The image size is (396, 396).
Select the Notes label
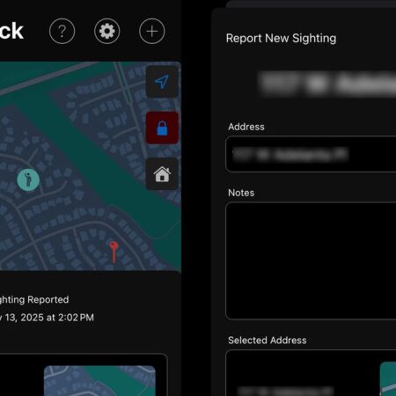tap(241, 193)
